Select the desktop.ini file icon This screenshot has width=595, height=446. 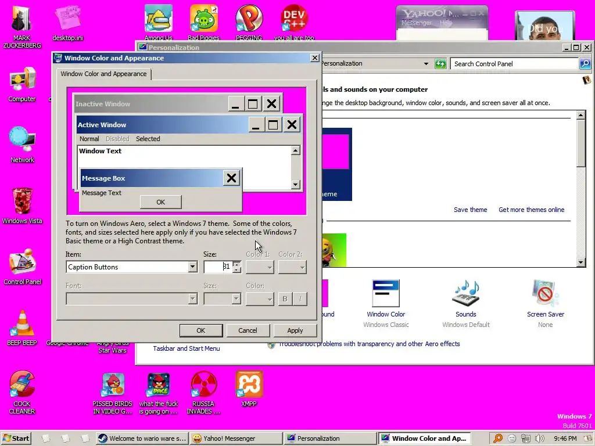[x=67, y=23]
